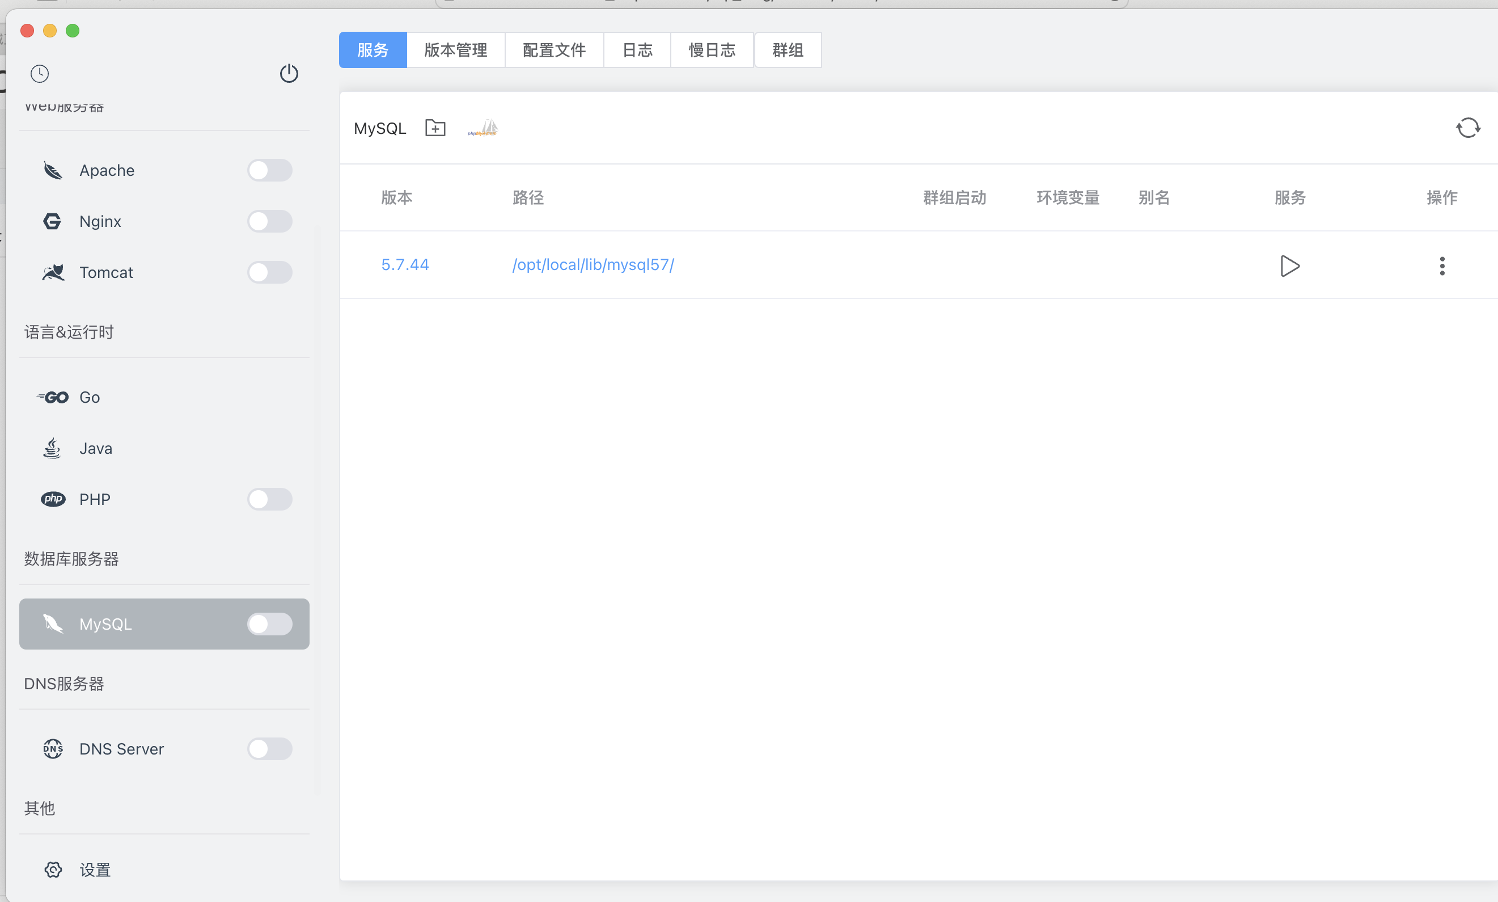Screen dimensions: 1498x902
Task: Click the PHP oval logo icon
Action: (53, 499)
